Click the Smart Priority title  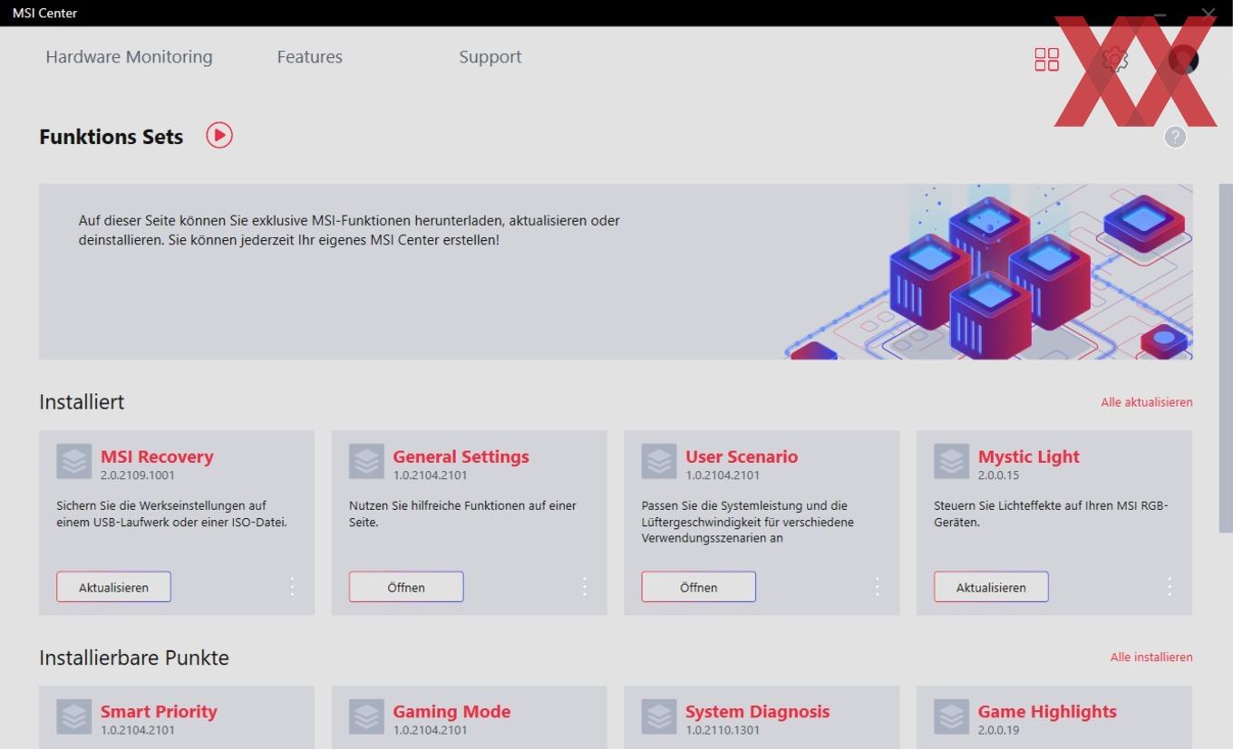tap(159, 712)
